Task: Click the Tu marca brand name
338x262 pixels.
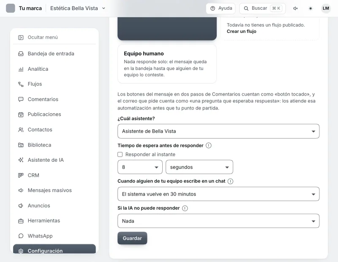Action: pos(30,8)
